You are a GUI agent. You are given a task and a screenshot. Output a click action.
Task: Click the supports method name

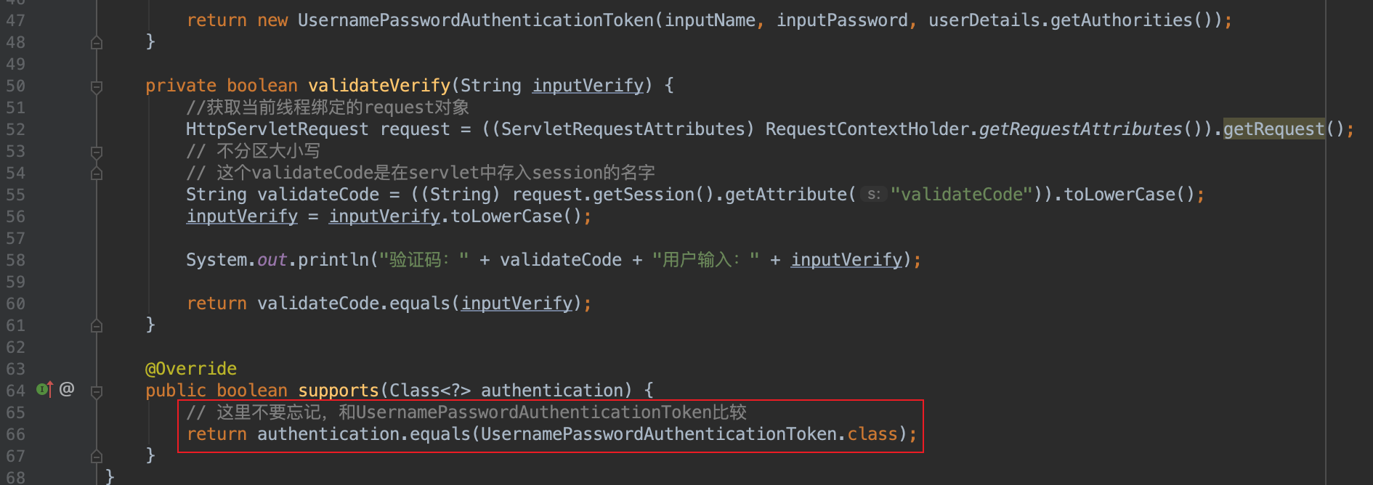[x=339, y=391]
